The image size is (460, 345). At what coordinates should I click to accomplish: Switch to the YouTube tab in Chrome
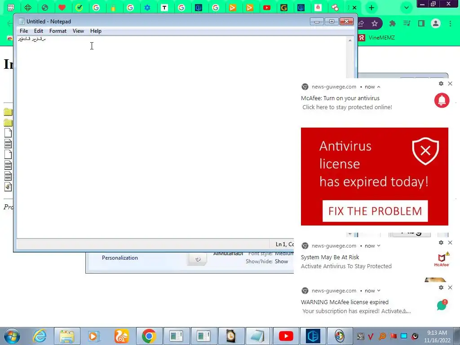click(267, 8)
